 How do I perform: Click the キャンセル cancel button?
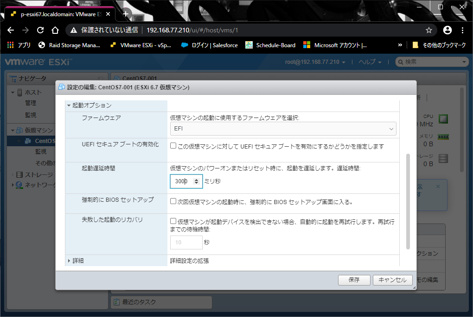click(x=392, y=280)
